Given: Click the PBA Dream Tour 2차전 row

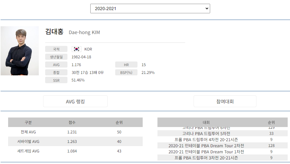Looking at the screenshot, I should (223, 146).
